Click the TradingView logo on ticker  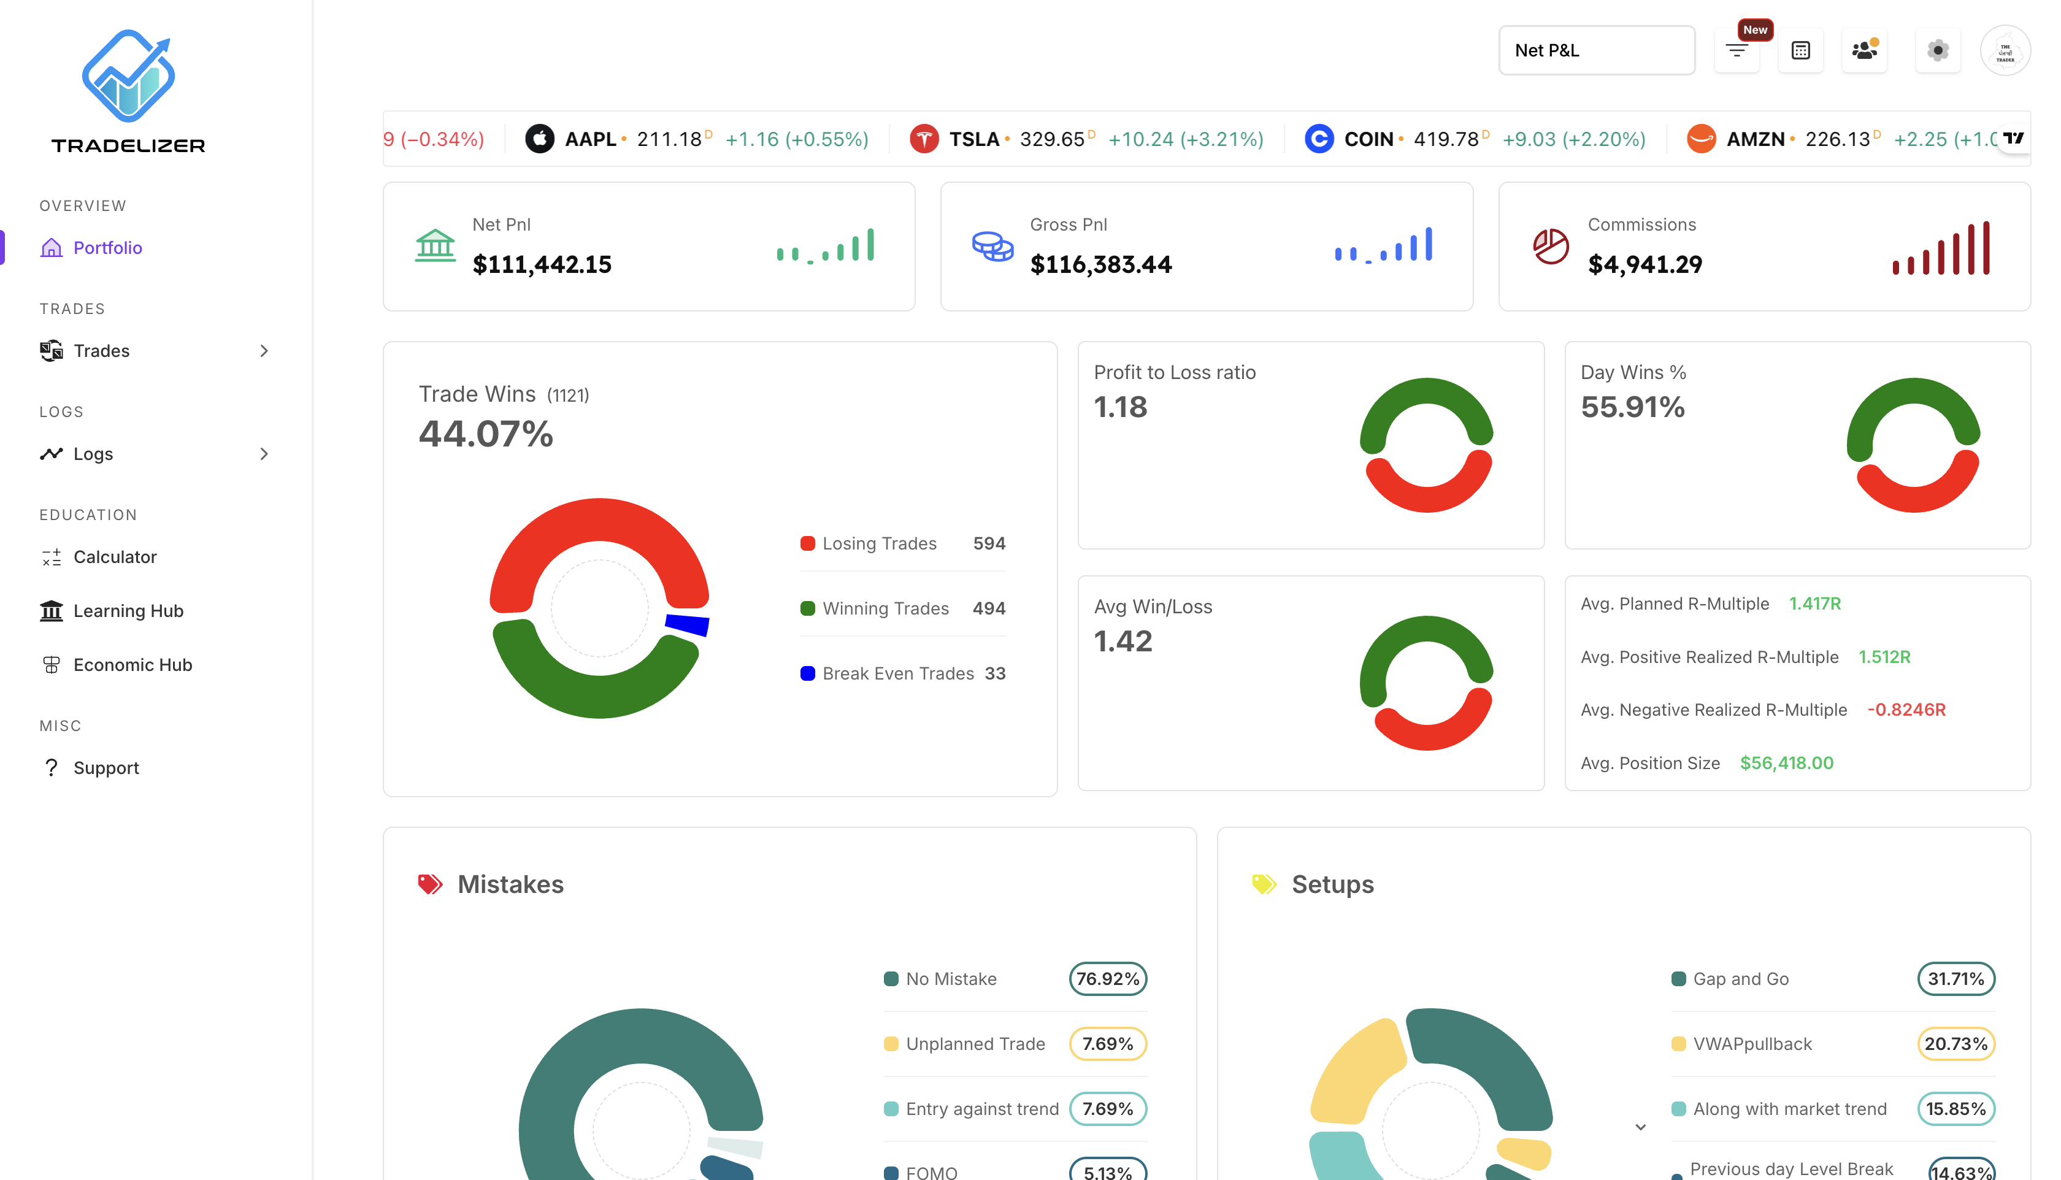click(2013, 139)
